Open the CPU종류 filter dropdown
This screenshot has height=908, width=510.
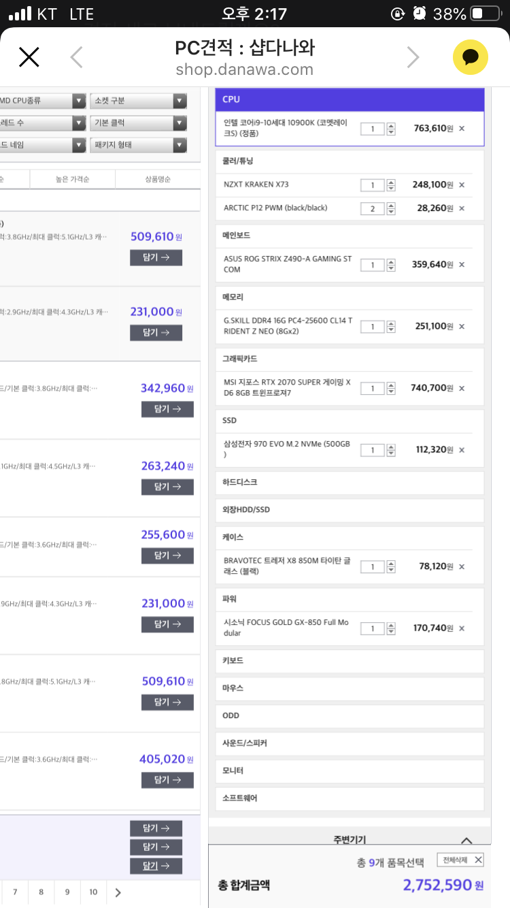(42, 101)
